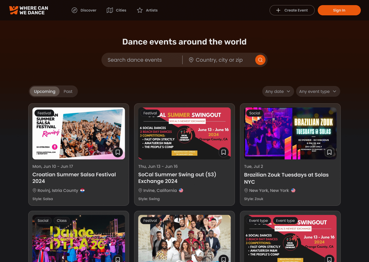This screenshot has width=369, height=262.
Task: Click the Where Can We Dance logo
Action: (x=29, y=10)
